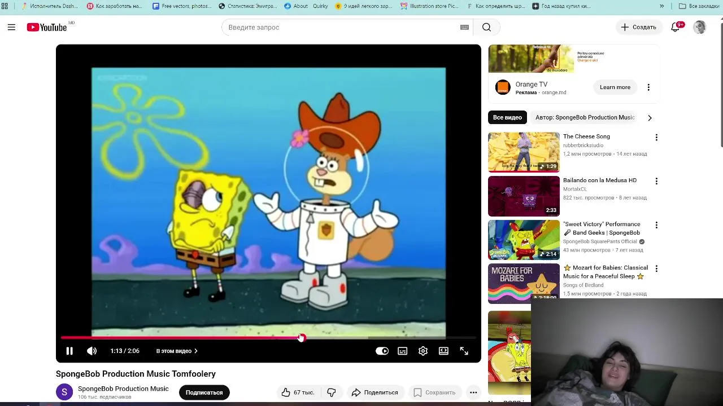
Task: Toggle subtitles in the player
Action: pos(403,351)
